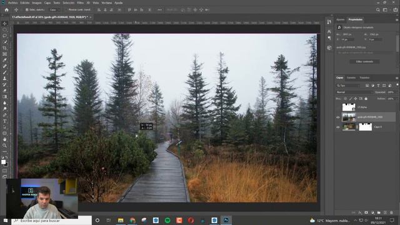Hide the selected geda-gift smart object layer
Image resolution: width=400 pixels, height=225 pixels.
coord(338,117)
